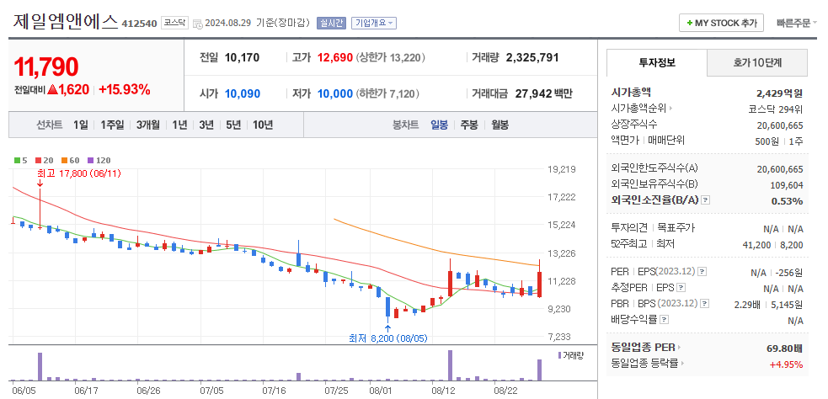828x399 pixels.
Task: Select the 3개월 line chart range
Action: pos(148,125)
